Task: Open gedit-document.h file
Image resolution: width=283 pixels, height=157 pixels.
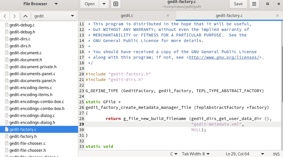Action: point(26,60)
